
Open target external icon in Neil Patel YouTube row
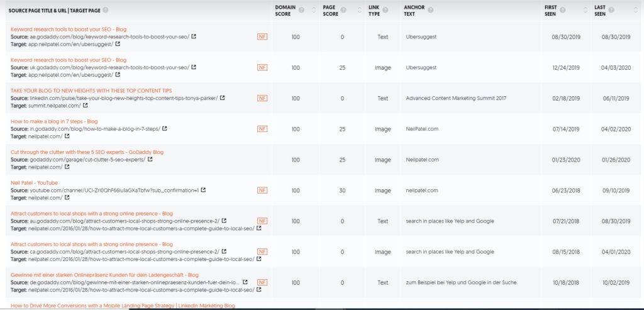(x=67, y=197)
